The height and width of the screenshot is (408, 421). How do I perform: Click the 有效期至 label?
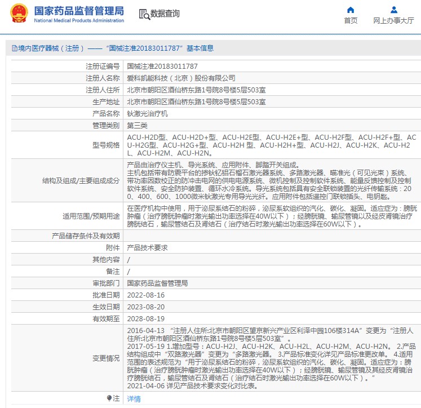(106, 318)
